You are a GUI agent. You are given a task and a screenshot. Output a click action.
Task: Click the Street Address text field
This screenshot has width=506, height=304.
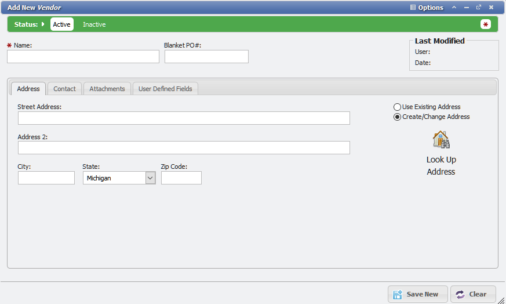pos(184,118)
